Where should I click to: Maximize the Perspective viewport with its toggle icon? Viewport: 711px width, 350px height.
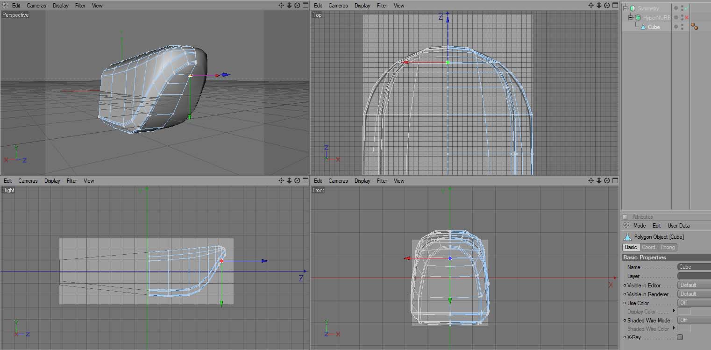coord(305,5)
